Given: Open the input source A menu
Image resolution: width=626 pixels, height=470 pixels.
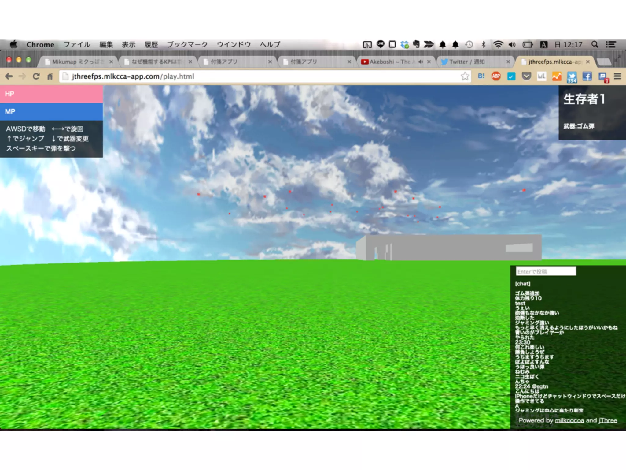Looking at the screenshot, I should 543,45.
